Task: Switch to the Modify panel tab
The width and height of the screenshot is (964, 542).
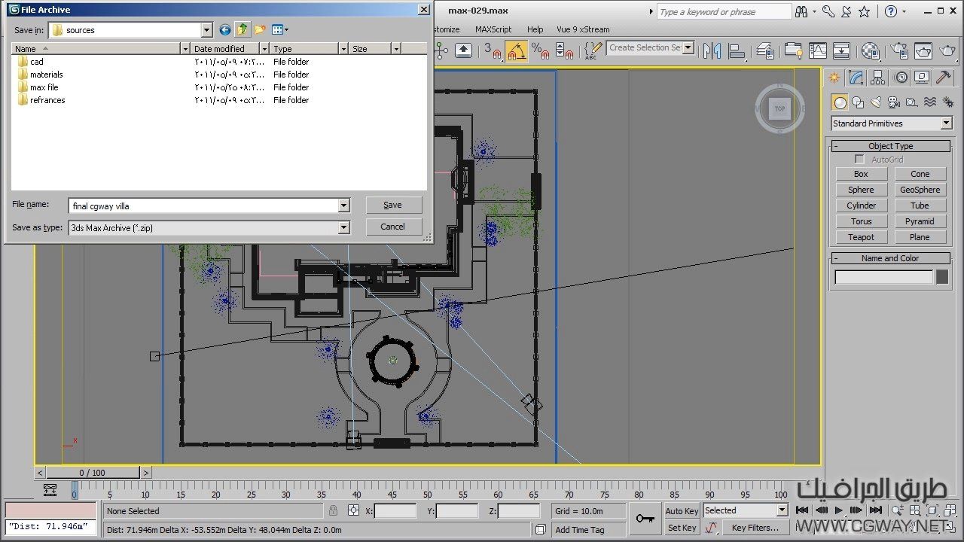Action: click(856, 78)
